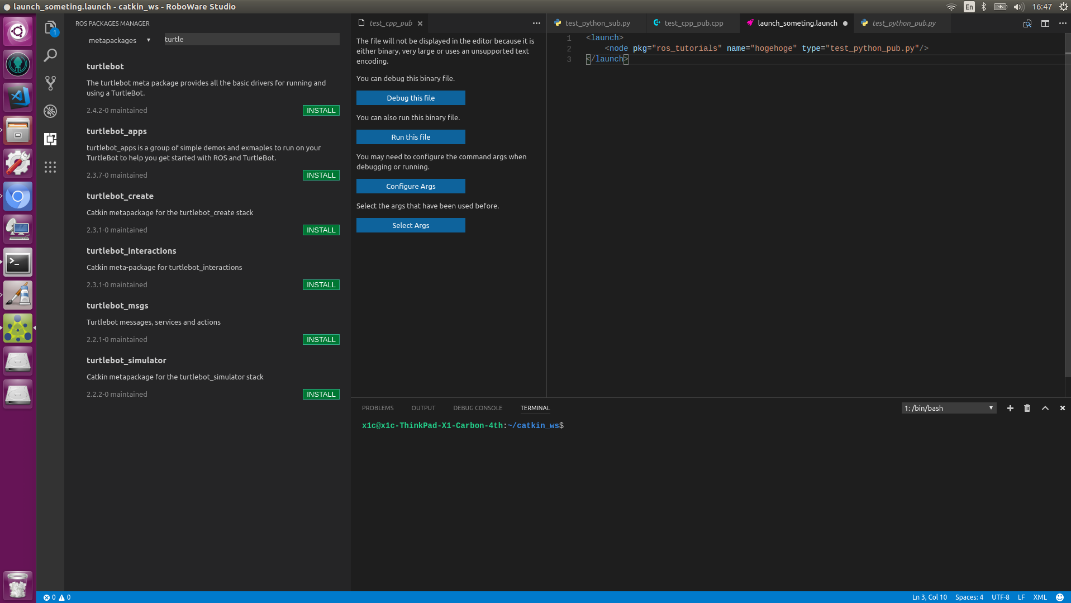Screen dimensions: 1071x603
Task: Open the metapackages category dropdown
Action: 120,40
